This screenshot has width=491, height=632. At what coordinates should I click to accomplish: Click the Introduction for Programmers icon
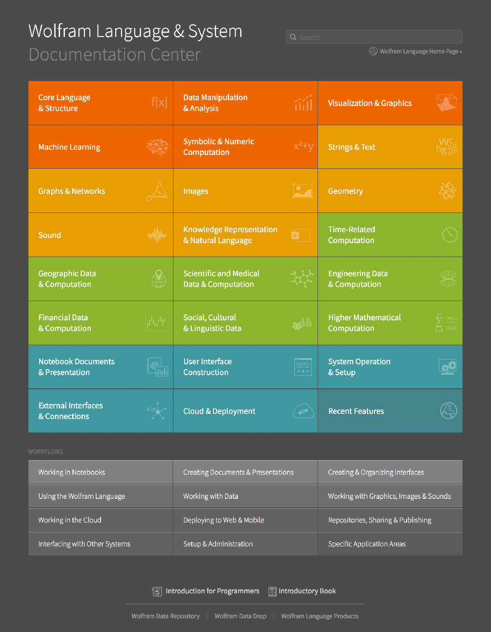157,591
